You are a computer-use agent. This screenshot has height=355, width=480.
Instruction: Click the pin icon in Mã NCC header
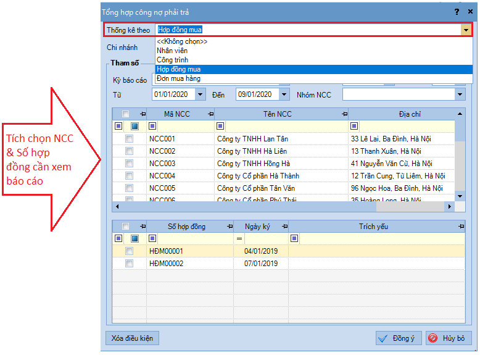coord(210,114)
